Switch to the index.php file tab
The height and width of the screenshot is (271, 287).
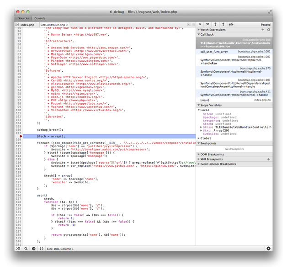pyautogui.click(x=27, y=25)
